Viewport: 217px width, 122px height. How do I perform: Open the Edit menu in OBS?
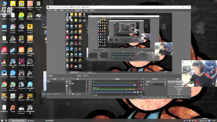click(56, 11)
